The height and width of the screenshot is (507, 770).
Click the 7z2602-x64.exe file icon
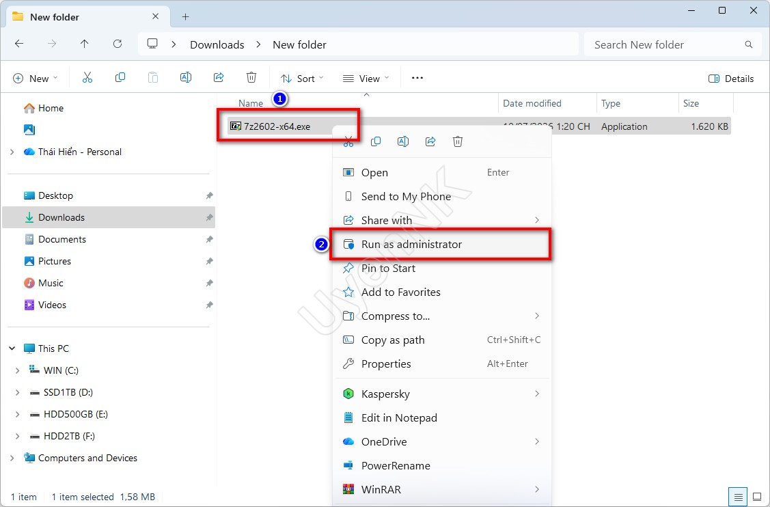236,126
